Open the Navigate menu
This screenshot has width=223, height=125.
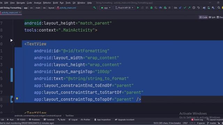(x=21, y=3)
